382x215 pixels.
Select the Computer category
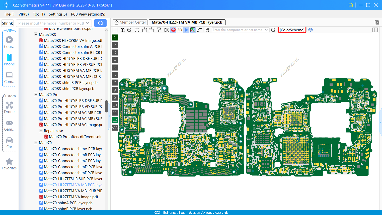[x=9, y=77]
